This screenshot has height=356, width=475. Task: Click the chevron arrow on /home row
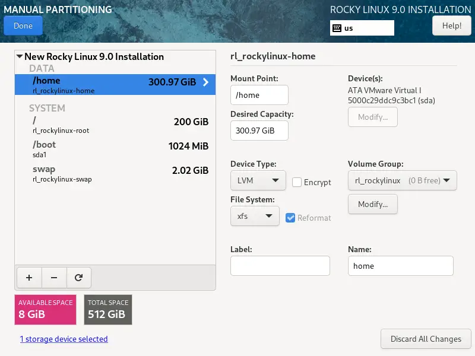(205, 82)
